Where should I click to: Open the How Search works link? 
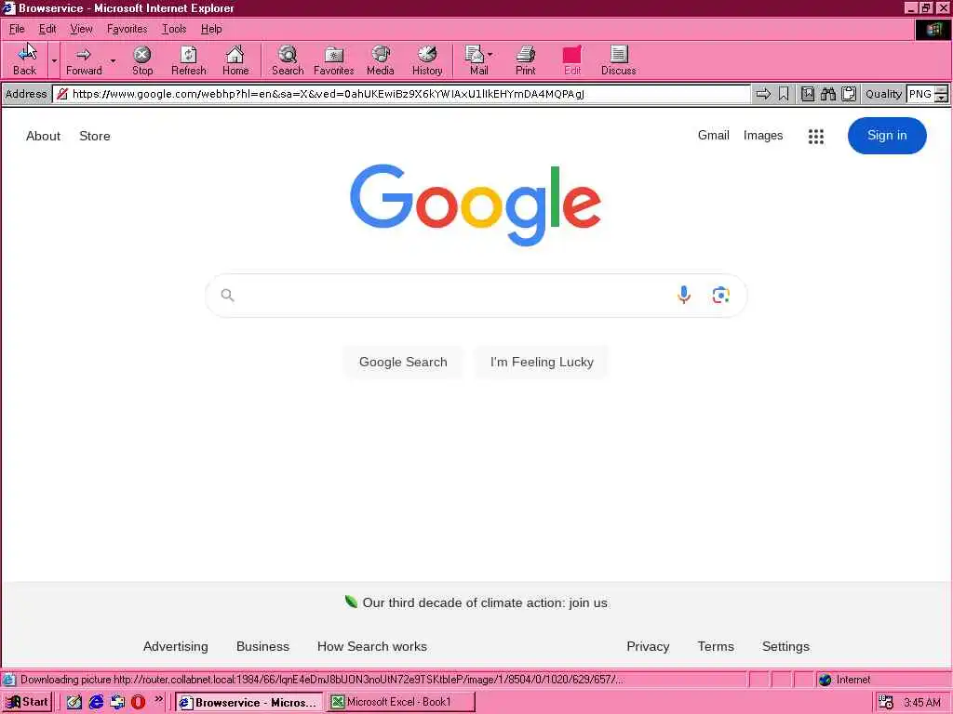[372, 647]
